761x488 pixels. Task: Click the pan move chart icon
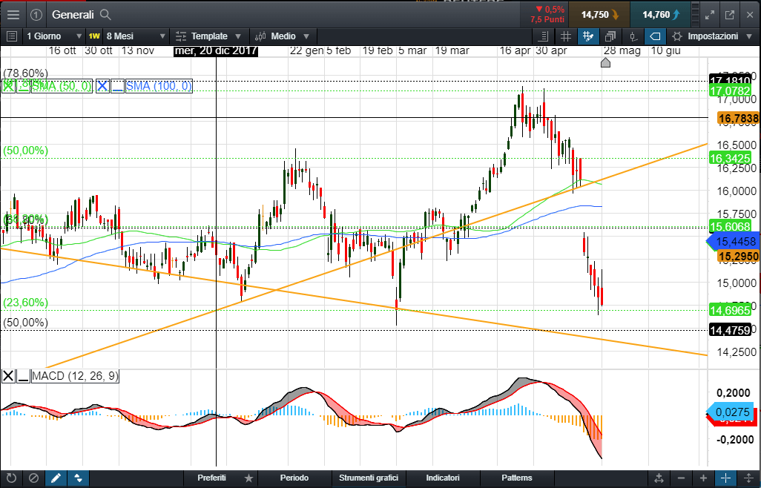coord(659,478)
